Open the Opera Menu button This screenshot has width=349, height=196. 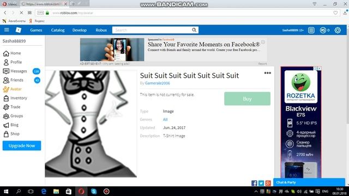click(x=9, y=4)
